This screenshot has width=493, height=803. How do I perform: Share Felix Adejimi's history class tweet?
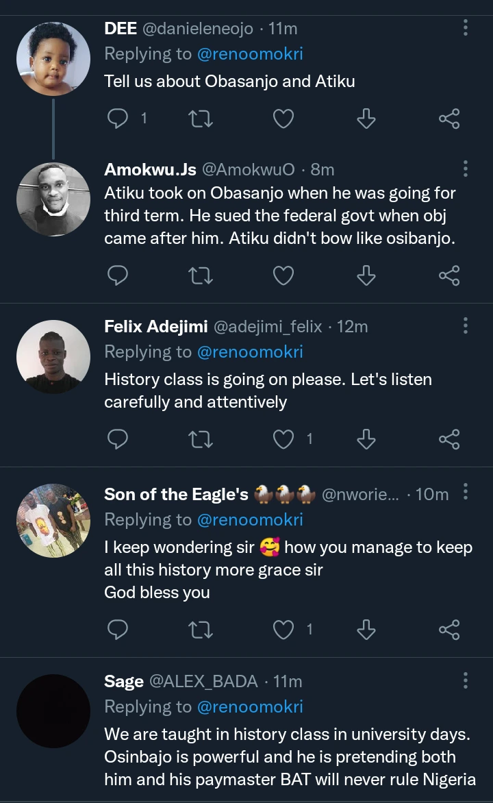448,438
